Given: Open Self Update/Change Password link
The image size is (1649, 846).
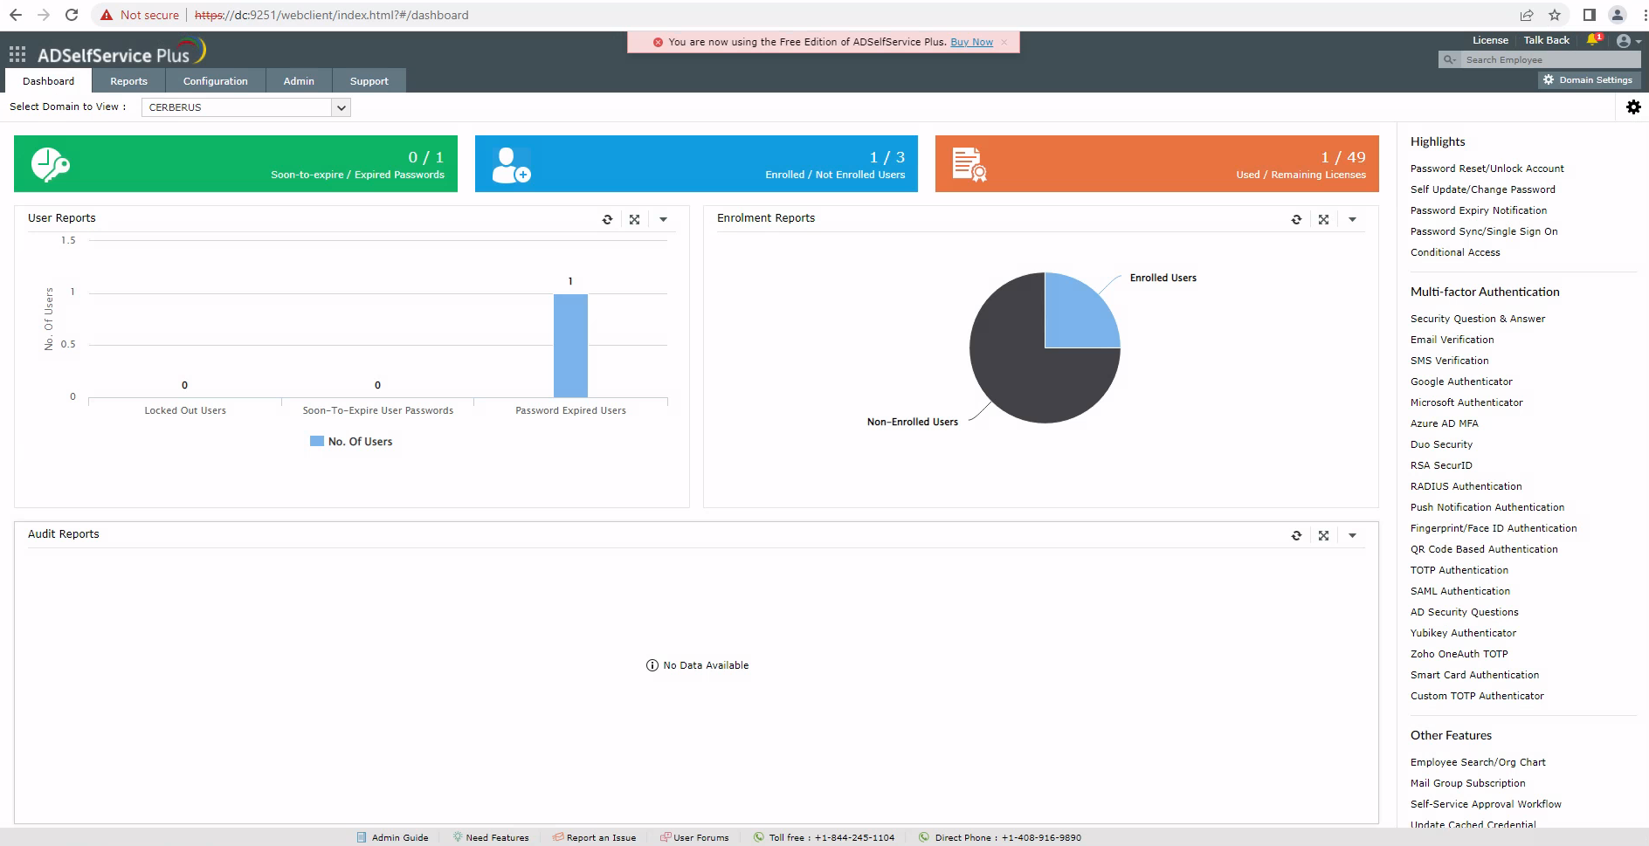Looking at the screenshot, I should [x=1482, y=189].
